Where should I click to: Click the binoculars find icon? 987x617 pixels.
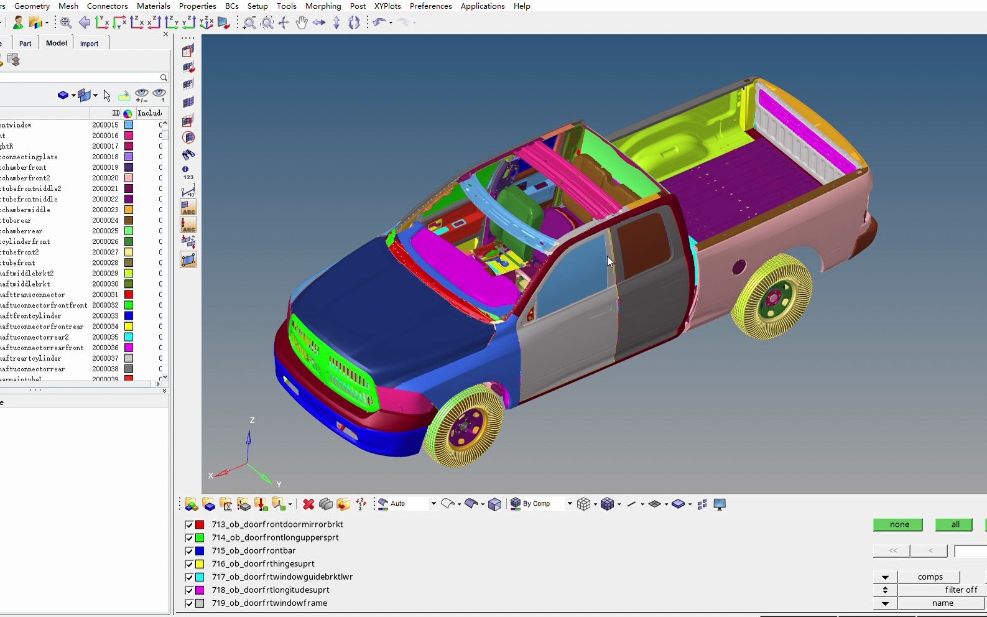[188, 154]
